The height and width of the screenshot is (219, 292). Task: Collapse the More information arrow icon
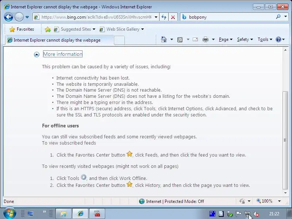[37, 54]
